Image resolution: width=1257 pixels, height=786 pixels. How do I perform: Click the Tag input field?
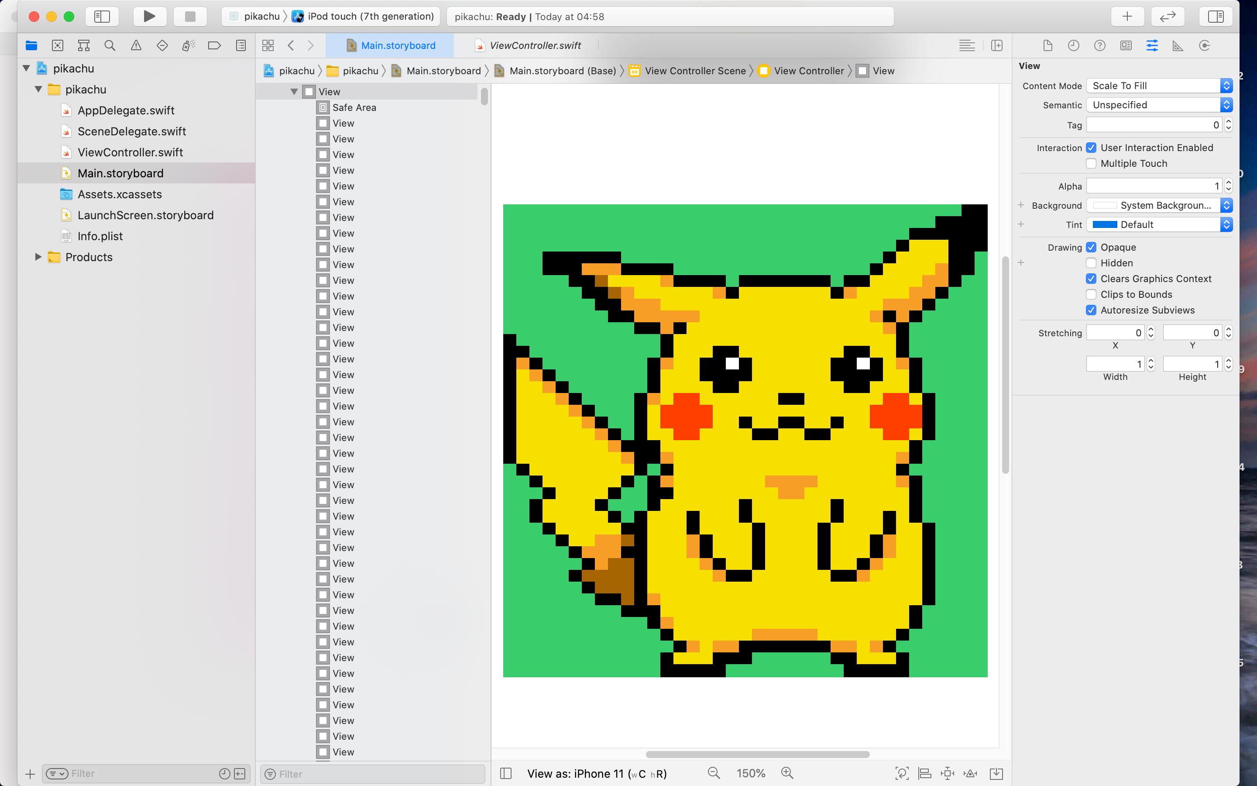[1154, 125]
